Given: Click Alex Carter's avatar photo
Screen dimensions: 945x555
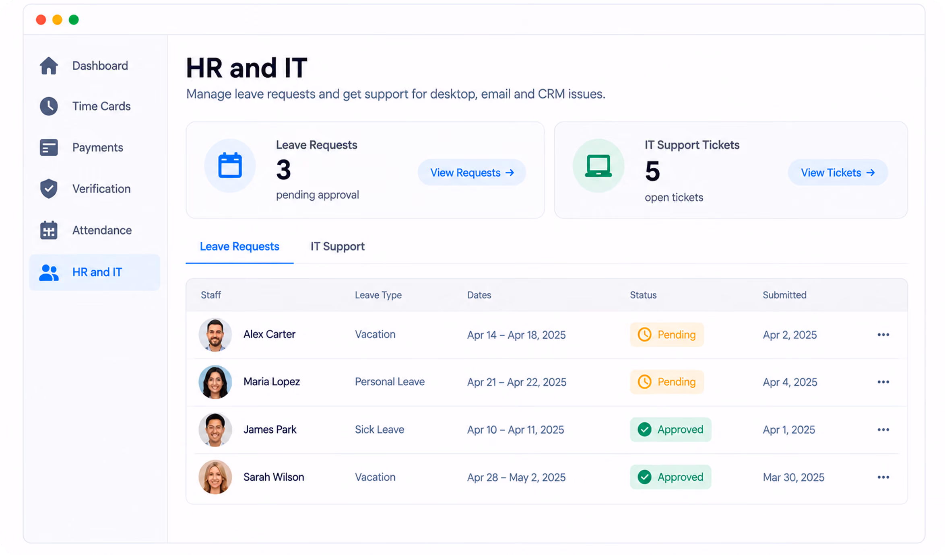Looking at the screenshot, I should point(215,335).
